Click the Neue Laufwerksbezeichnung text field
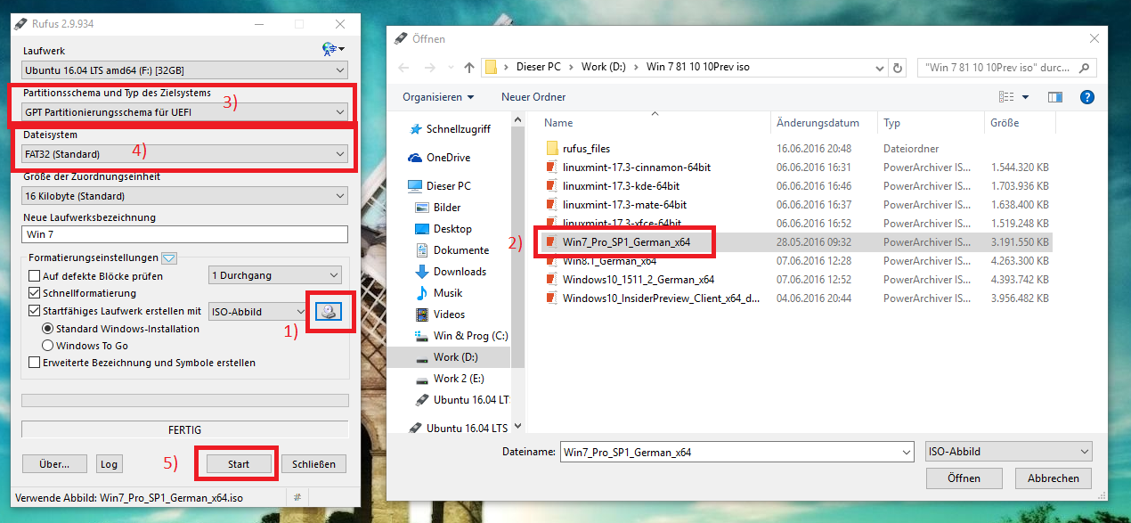Viewport: 1131px width, 523px height. click(x=184, y=234)
